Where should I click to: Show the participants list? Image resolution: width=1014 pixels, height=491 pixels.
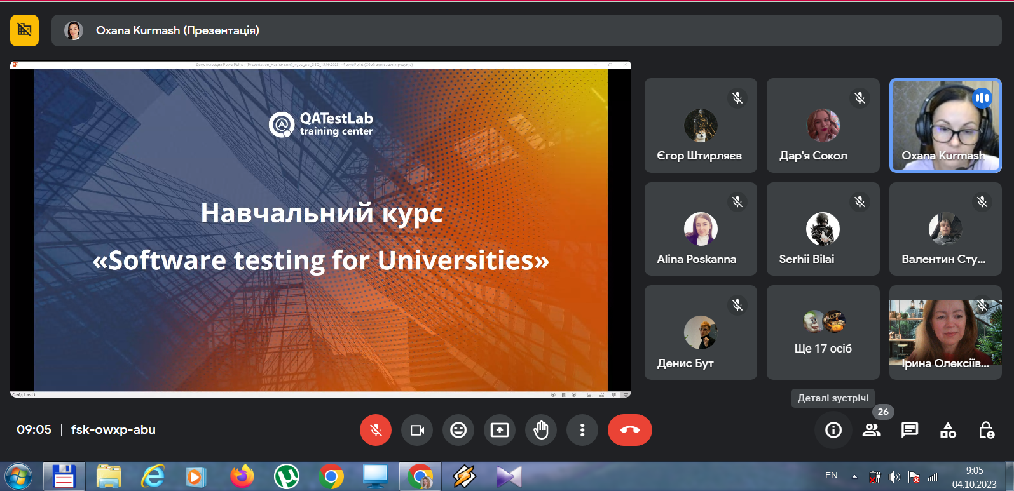[872, 430]
